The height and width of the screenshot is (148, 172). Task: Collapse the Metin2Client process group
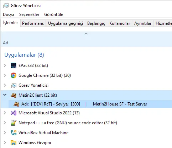pyautogui.click(x=5, y=95)
